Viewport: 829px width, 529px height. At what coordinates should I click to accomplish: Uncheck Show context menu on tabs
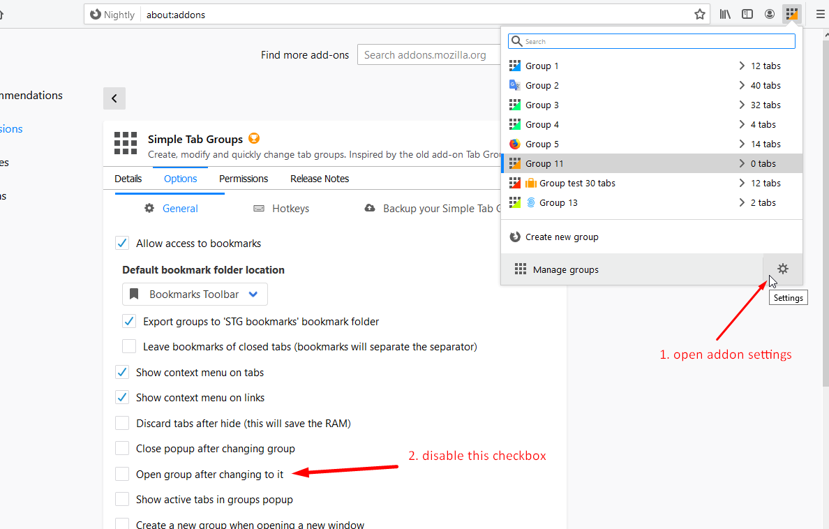122,373
